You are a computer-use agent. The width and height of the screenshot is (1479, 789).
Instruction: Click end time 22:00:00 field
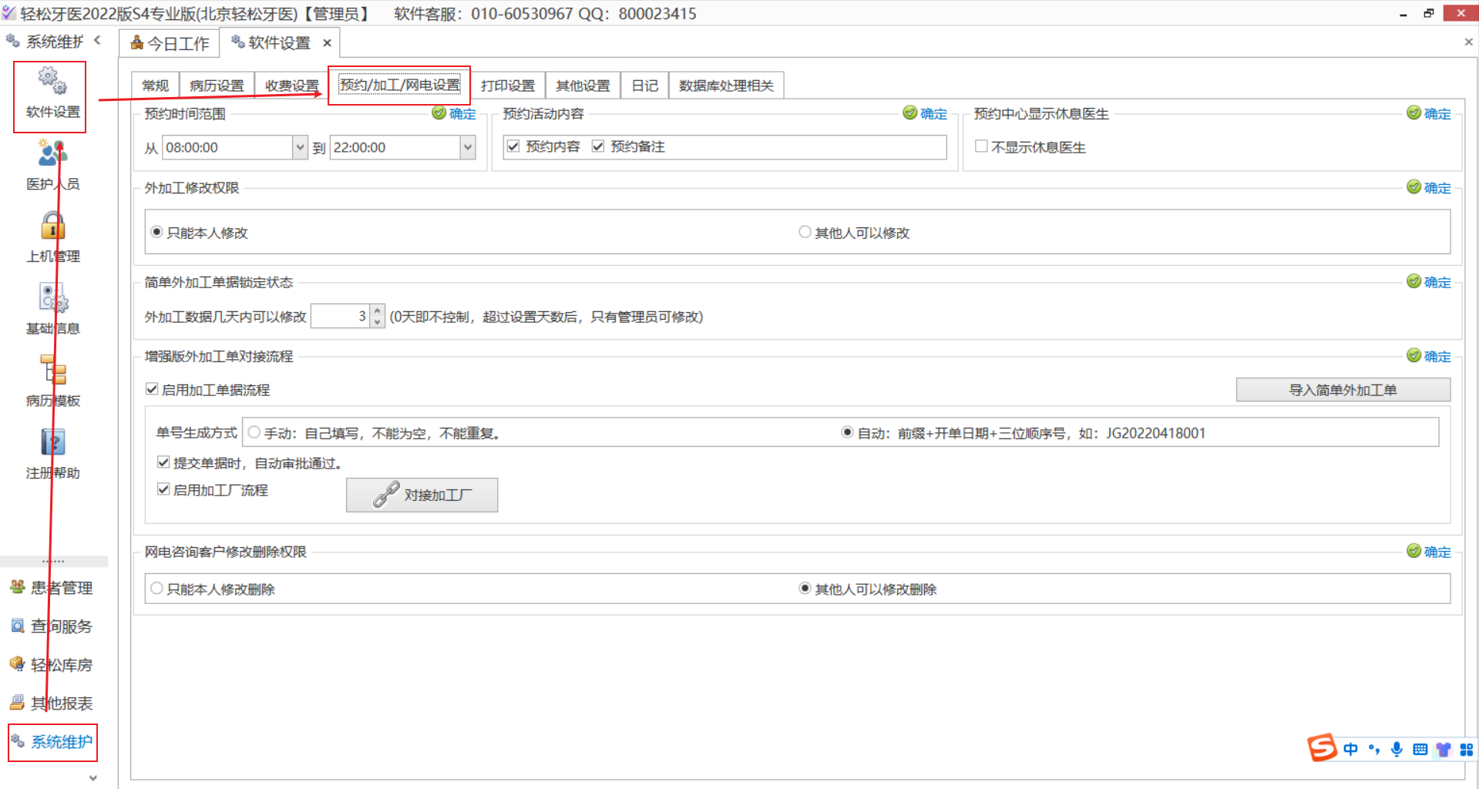click(x=395, y=147)
